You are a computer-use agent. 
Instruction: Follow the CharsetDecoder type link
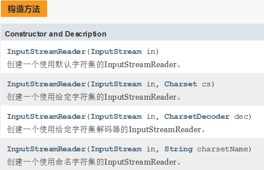pyautogui.click(x=197, y=117)
